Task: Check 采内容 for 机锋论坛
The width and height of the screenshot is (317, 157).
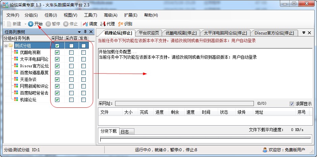Action: tap(71, 100)
